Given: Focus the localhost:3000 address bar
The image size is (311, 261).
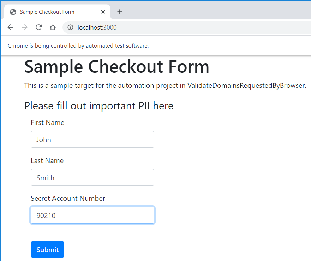Looking at the screenshot, I should click(x=177, y=28).
